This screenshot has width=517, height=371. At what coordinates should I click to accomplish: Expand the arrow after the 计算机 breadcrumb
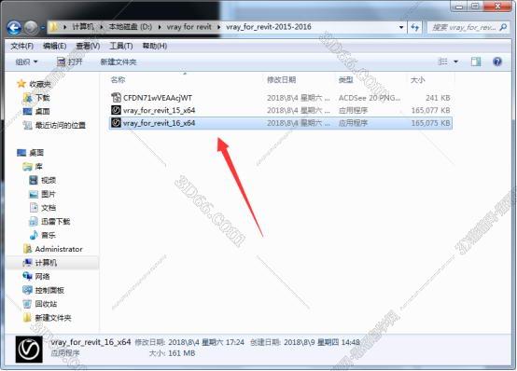click(x=102, y=27)
